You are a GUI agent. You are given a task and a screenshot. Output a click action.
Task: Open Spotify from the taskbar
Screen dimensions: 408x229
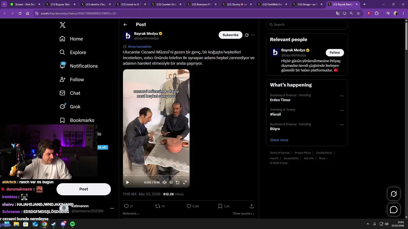(72, 224)
